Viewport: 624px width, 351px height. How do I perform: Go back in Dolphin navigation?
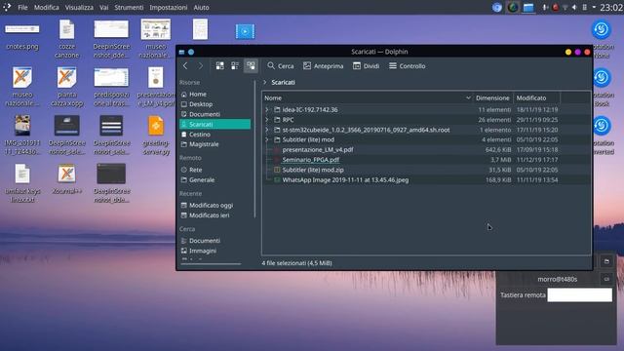click(185, 66)
